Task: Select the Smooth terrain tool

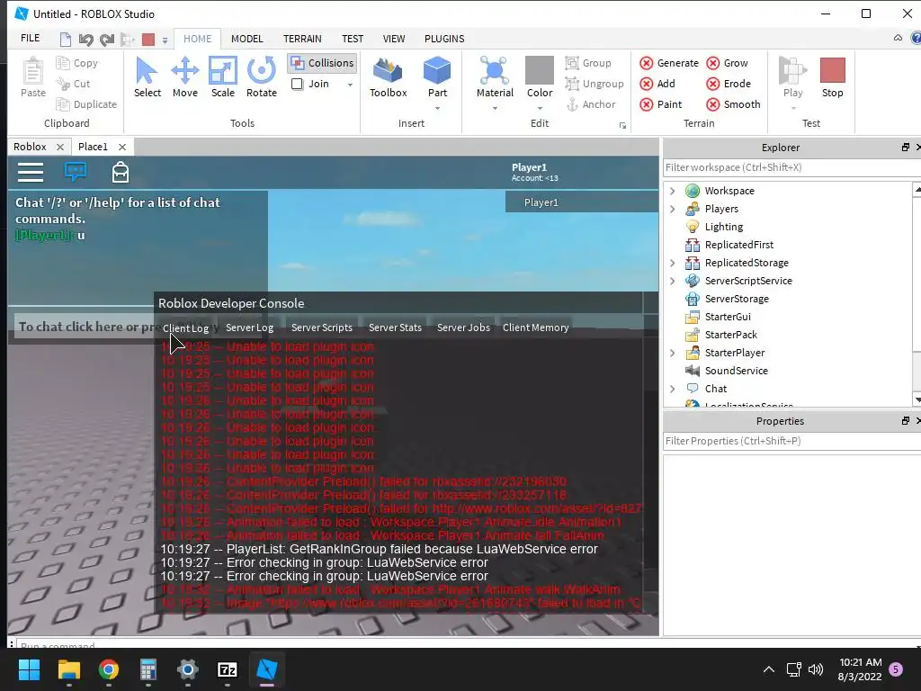Action: click(x=733, y=104)
